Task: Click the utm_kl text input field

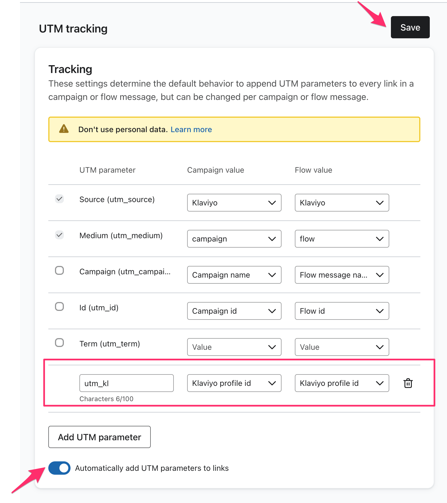Action: point(126,383)
